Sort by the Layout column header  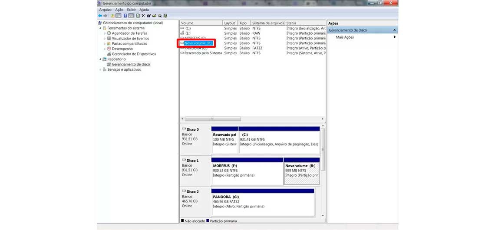pos(231,23)
